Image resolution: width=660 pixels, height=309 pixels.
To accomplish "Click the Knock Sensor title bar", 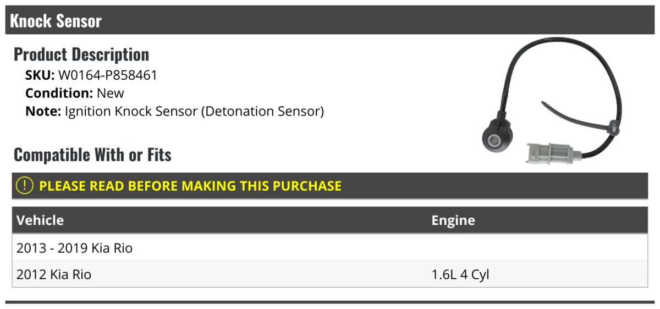I will click(x=330, y=20).
